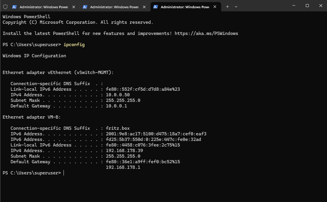Click the vSwitch-MGMT subnet mask 255.255.255.0
This screenshot has width=327, height=202.
point(123,100)
